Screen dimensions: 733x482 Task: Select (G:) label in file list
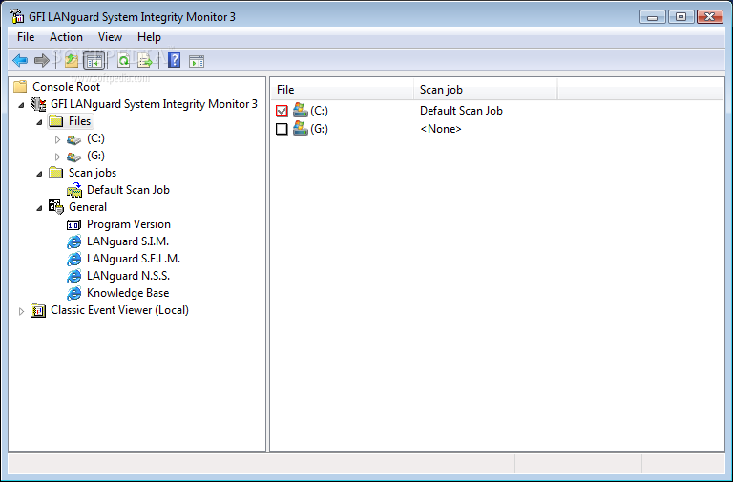(320, 129)
